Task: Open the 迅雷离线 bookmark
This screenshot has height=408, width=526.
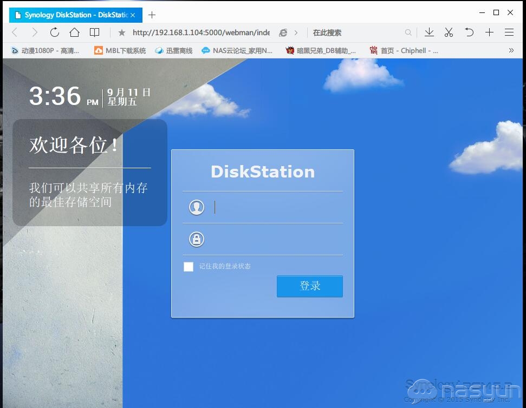Action: pyautogui.click(x=173, y=50)
